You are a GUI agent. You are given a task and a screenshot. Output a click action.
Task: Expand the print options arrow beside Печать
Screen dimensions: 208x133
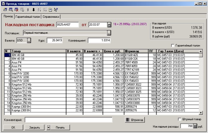pos(49,127)
